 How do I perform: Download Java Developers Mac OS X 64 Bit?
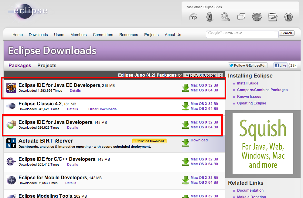coord(204,127)
